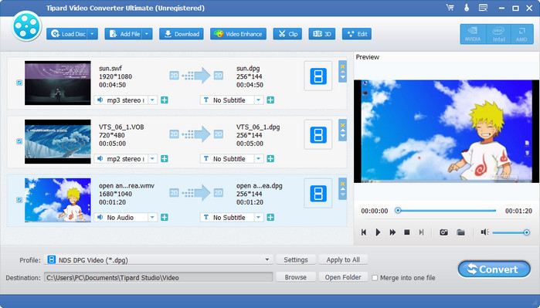The image size is (540, 308).
Task: Step to the next frame in preview
Action: click(421, 232)
